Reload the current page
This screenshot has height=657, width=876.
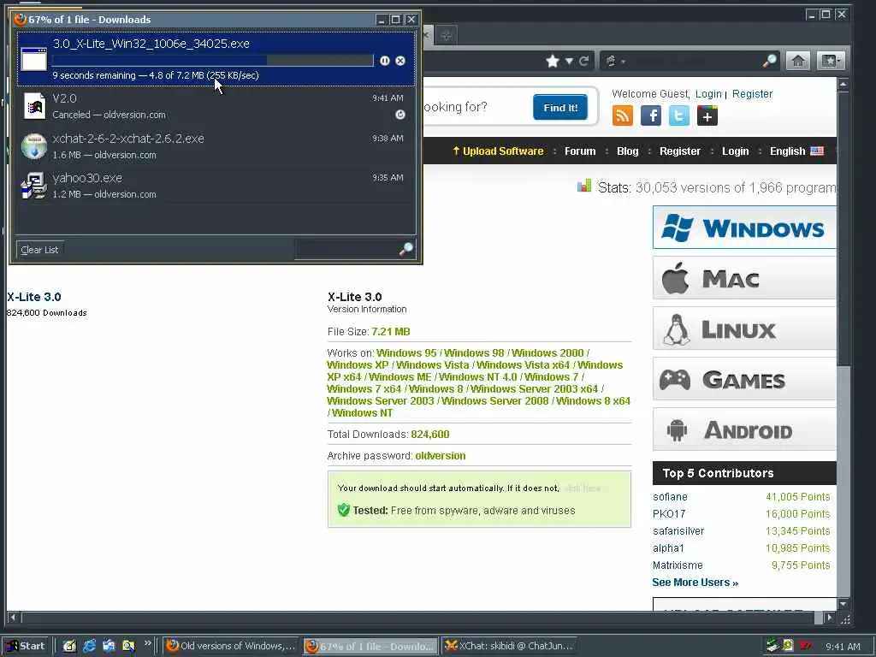click(583, 61)
